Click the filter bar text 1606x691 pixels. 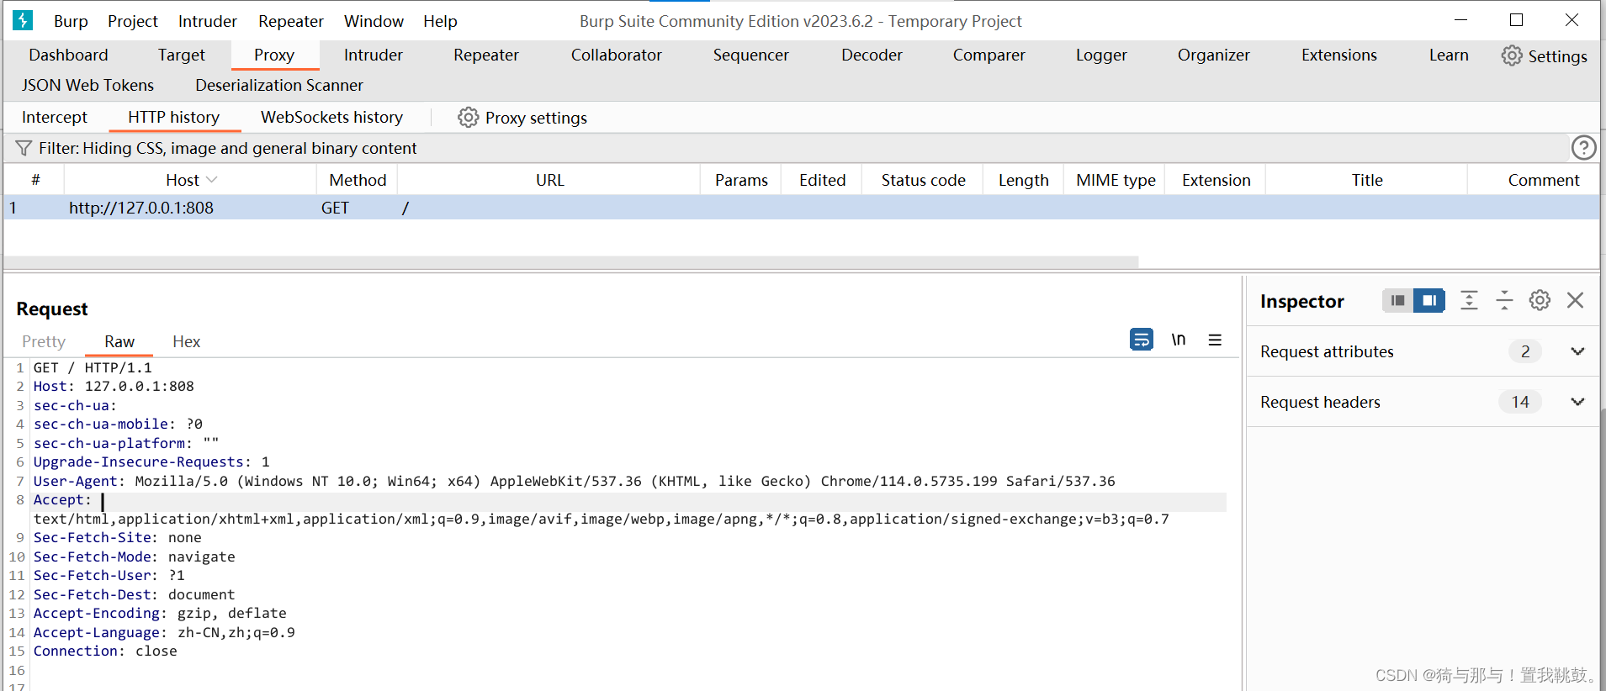point(227,148)
